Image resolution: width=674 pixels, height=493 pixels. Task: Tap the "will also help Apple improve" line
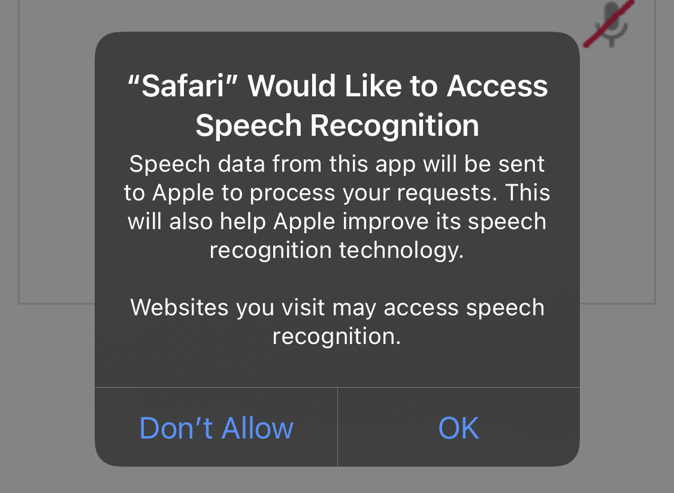[x=337, y=221]
